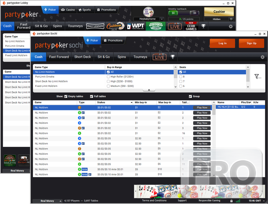Screen dimensions: 268x204
Task: Launch the partypoker Blackjack game thumbnail
Action: pos(24,160)
